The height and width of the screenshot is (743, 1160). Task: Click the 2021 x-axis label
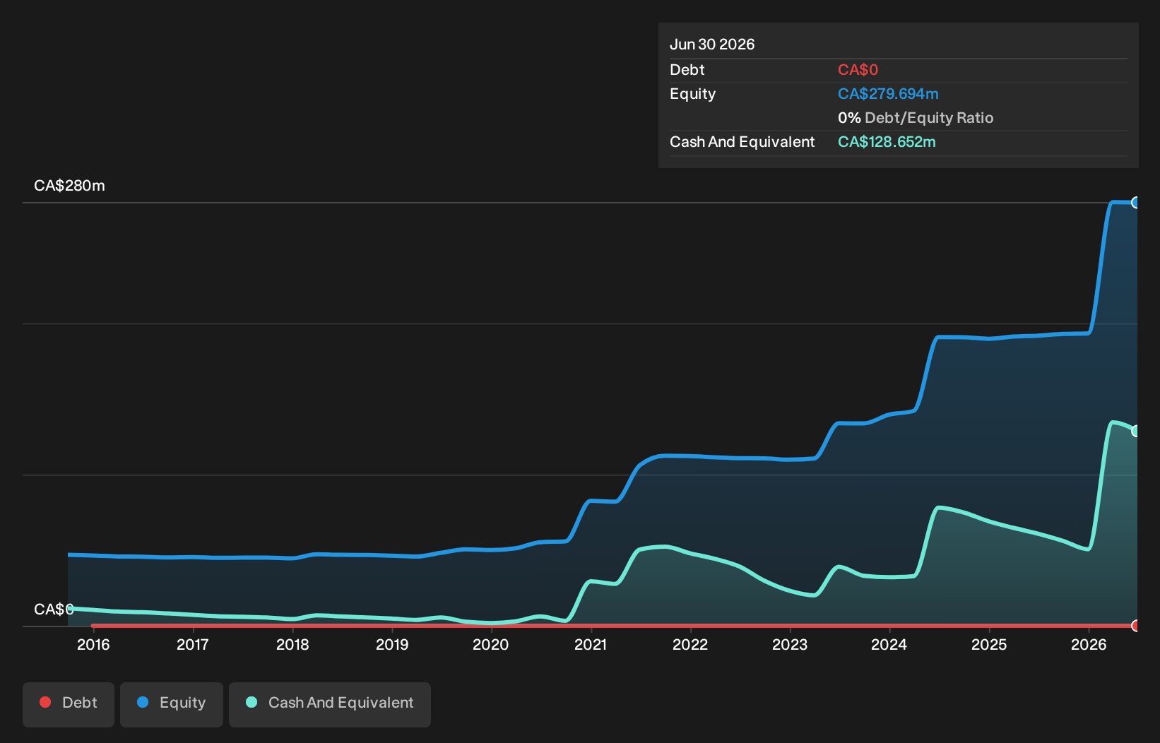click(591, 644)
